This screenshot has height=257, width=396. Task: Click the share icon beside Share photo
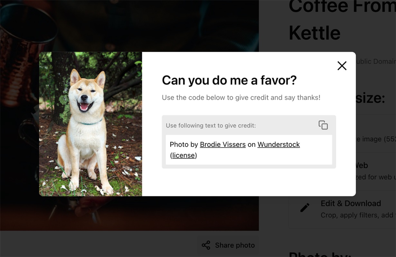point(206,245)
